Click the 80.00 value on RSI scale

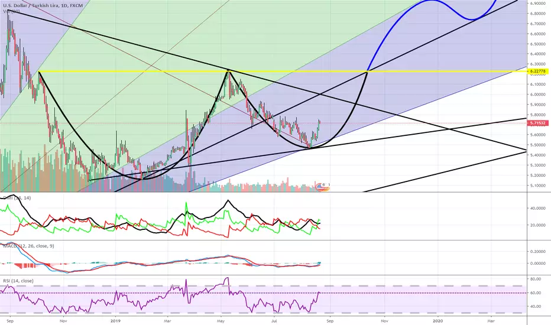(536, 279)
